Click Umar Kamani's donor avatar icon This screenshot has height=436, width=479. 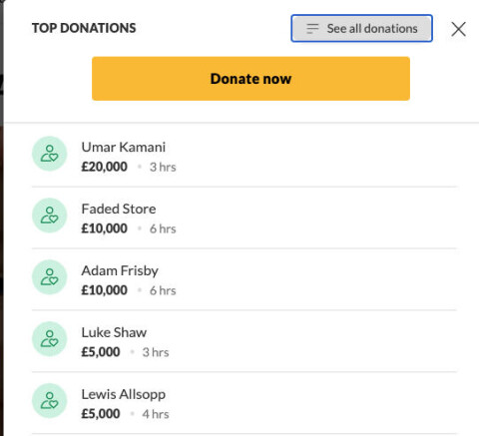click(x=50, y=154)
